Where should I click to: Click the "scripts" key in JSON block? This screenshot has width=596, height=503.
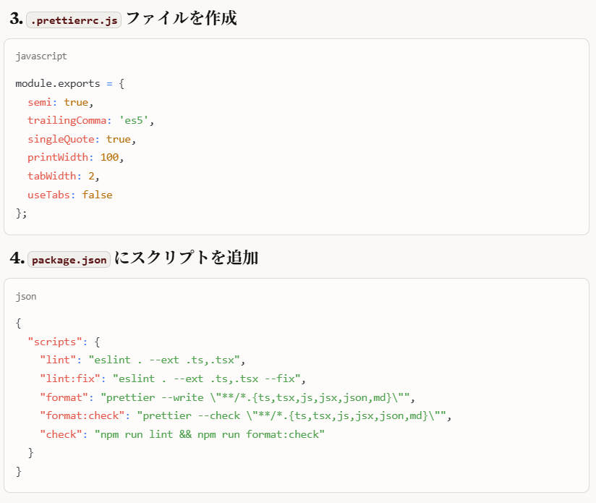click(54, 340)
